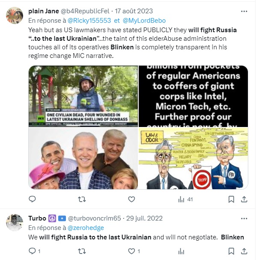The image size is (256, 260).
Task: Open more options on plain Jane's tweet
Action: pos(244,11)
